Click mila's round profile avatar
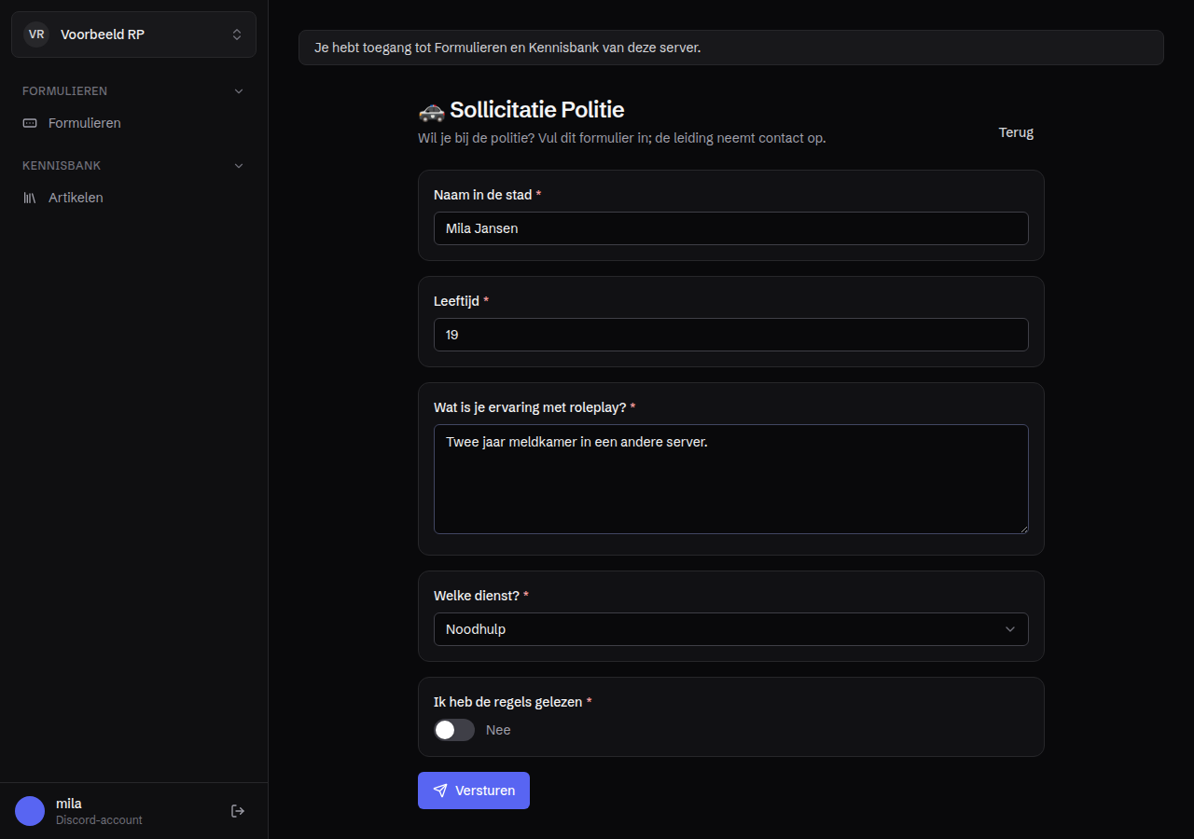The height and width of the screenshot is (839, 1194). pos(30,811)
